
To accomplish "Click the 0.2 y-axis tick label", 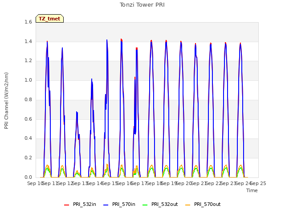I will click(x=28, y=158).
